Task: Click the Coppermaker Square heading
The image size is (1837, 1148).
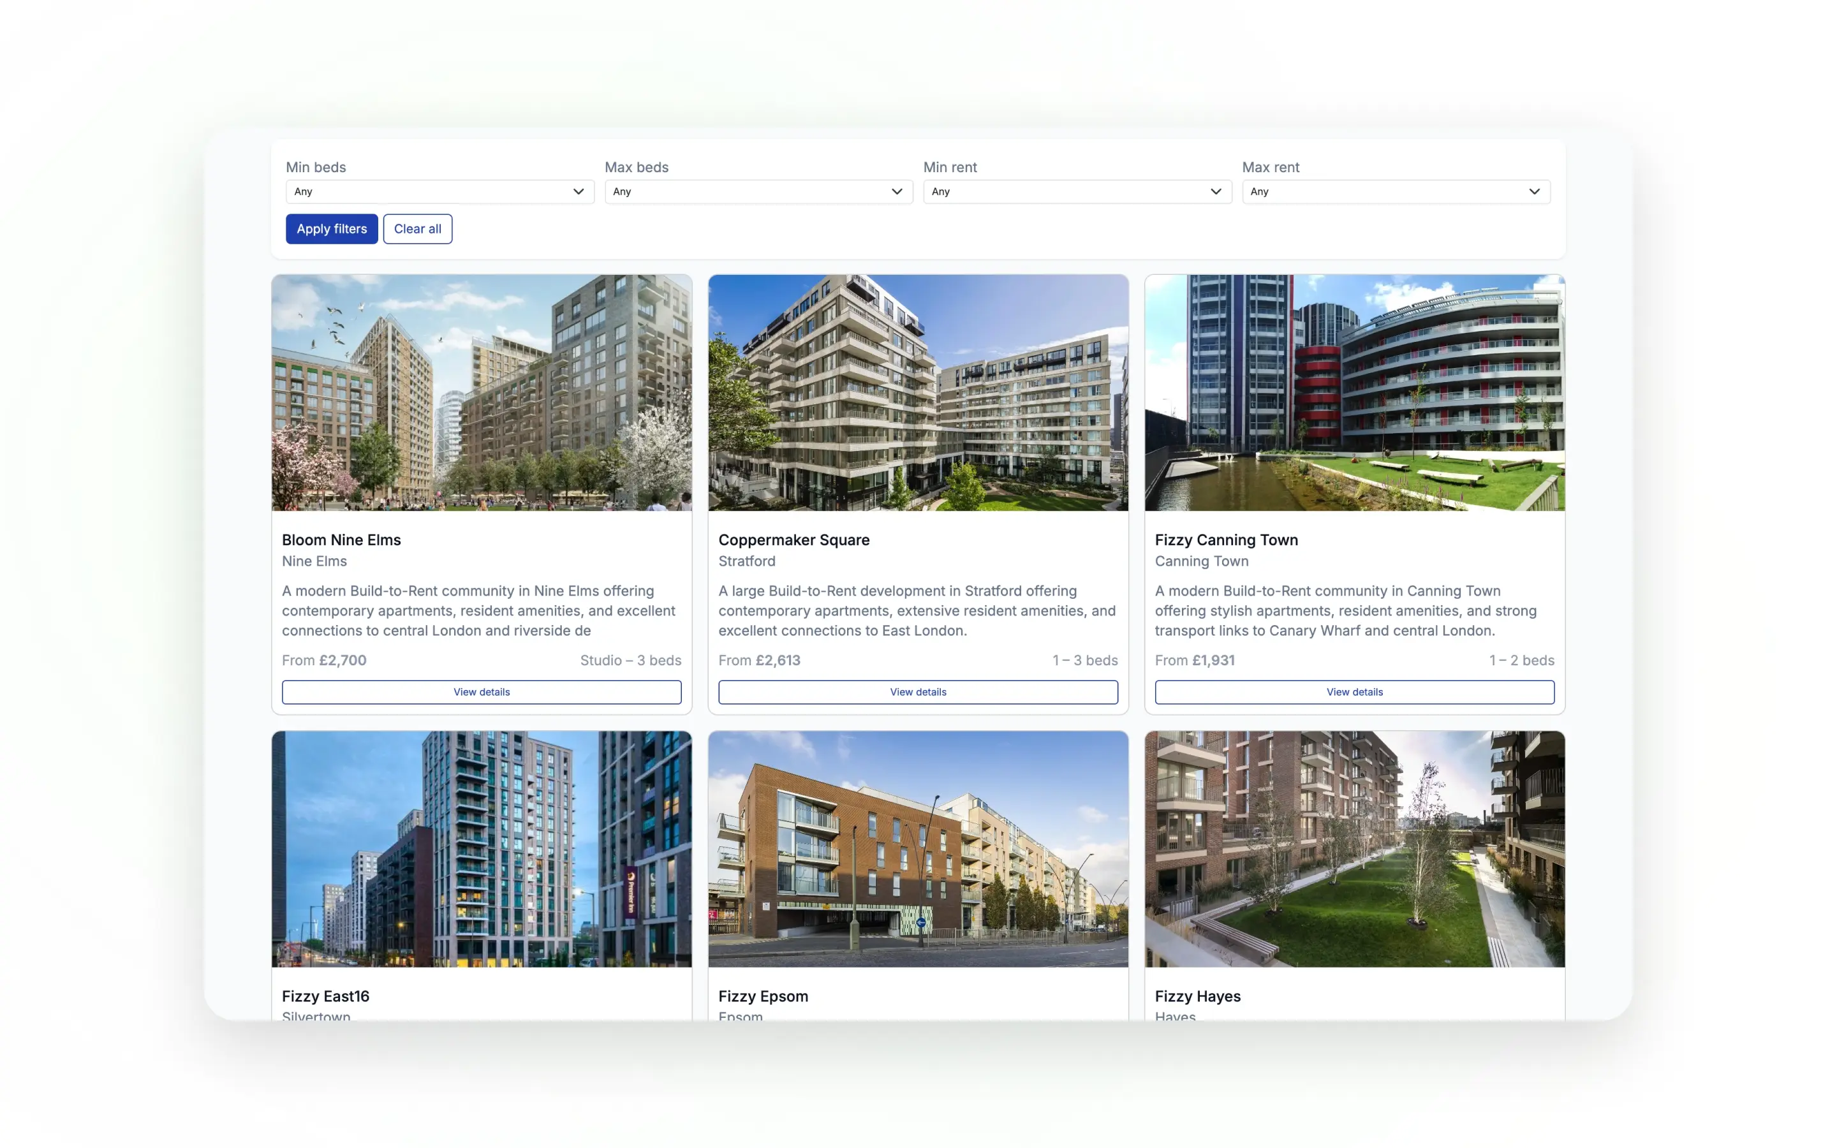Action: click(x=793, y=540)
